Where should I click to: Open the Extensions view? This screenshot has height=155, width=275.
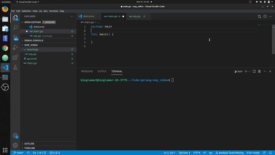coord(15,57)
